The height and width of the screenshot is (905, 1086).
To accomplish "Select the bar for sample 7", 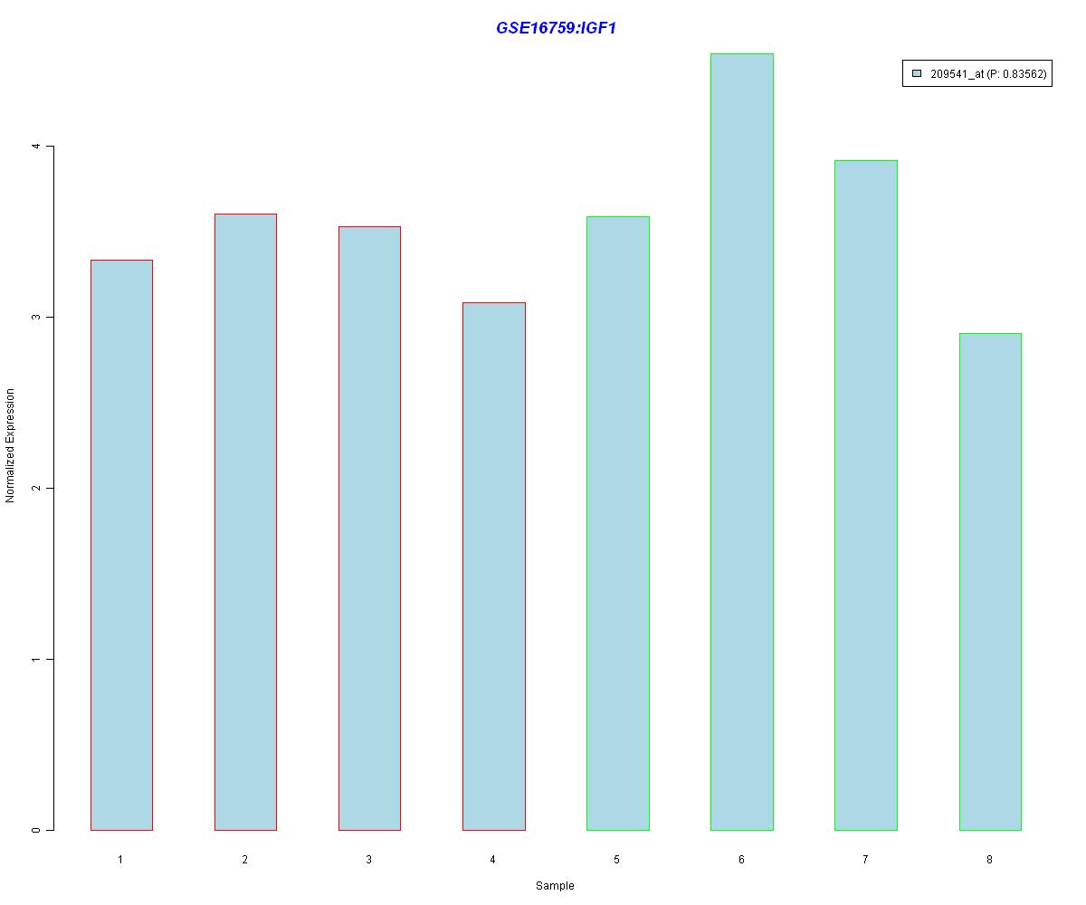I will tap(866, 495).
